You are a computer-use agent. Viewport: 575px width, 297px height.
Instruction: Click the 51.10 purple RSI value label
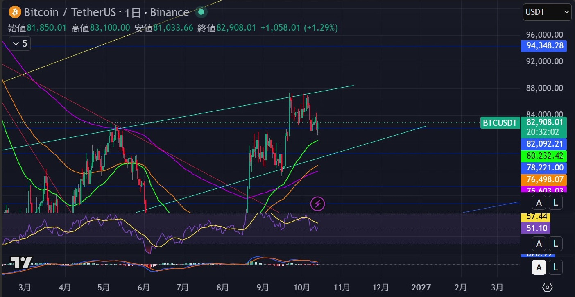pyautogui.click(x=535, y=228)
